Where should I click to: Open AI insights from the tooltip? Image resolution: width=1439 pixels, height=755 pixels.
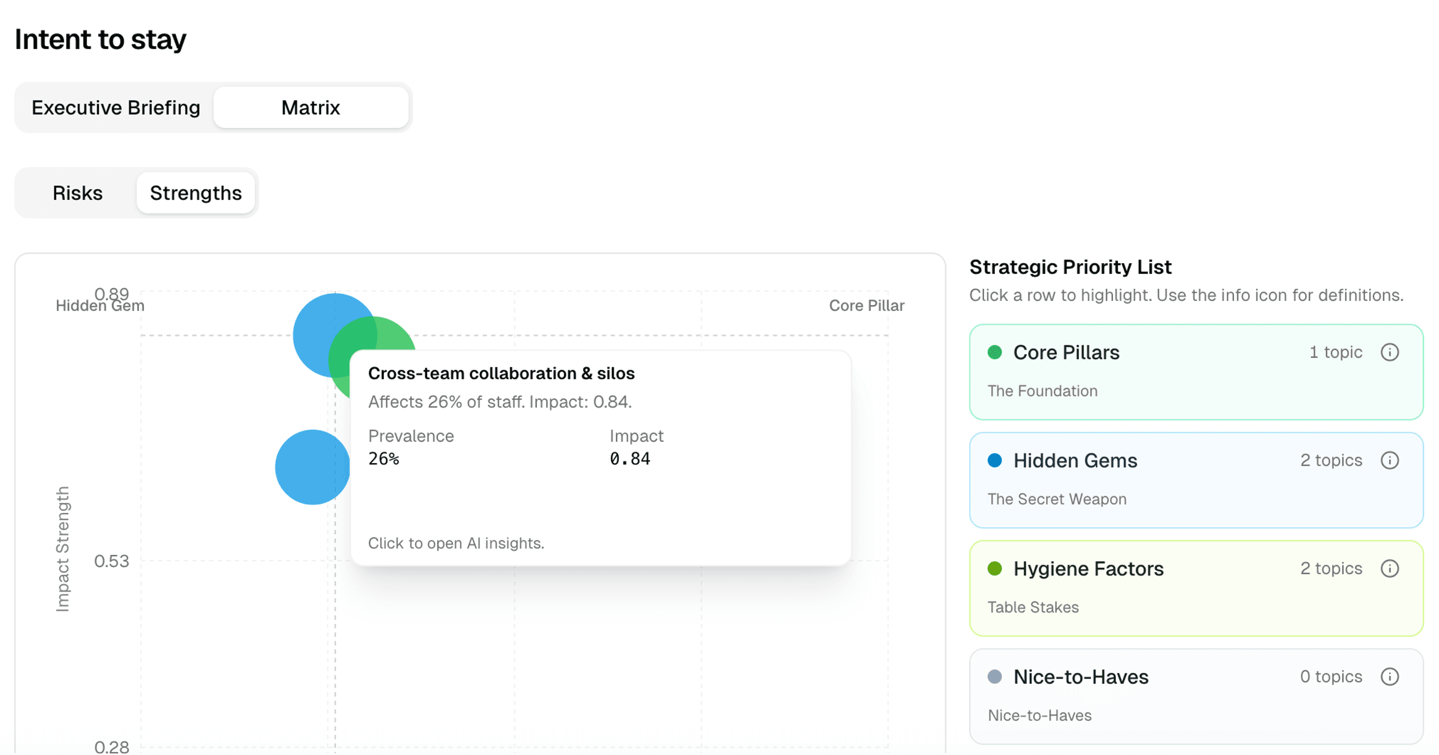(456, 543)
